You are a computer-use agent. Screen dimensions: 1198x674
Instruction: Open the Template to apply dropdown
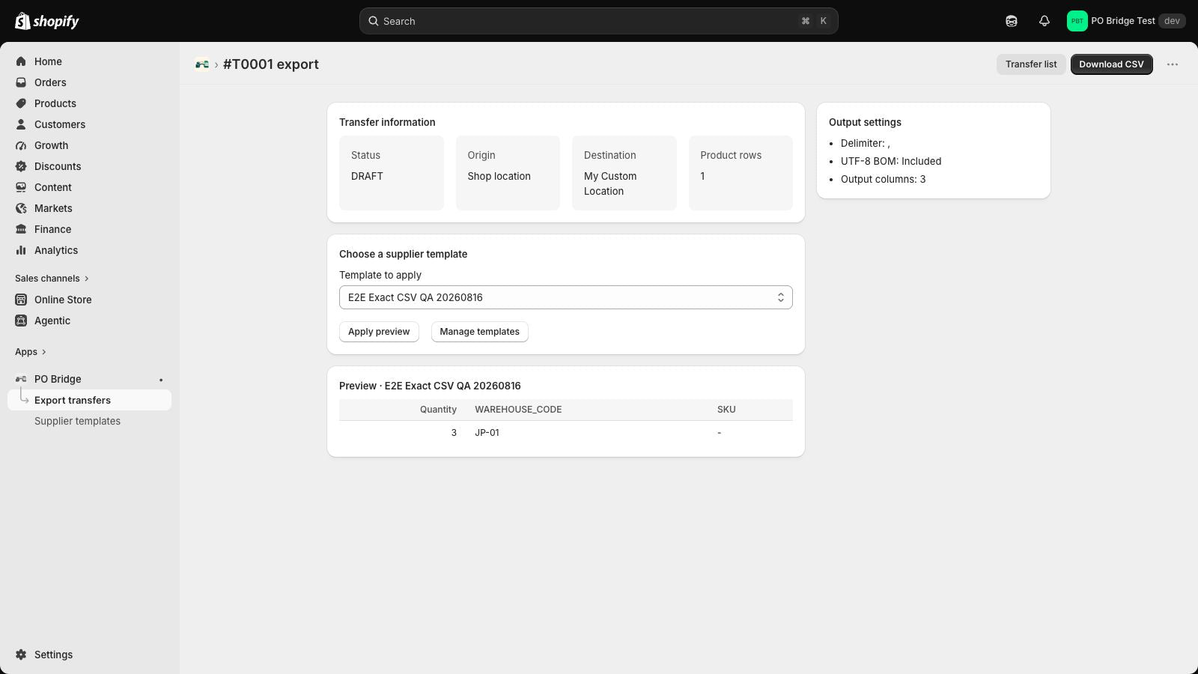tap(565, 297)
